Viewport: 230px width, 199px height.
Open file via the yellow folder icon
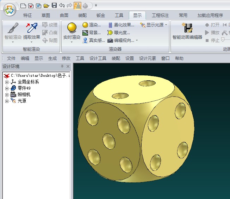[46, 5]
